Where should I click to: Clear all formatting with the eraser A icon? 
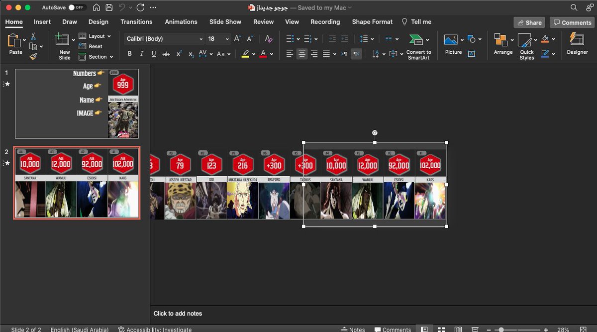tap(268, 39)
